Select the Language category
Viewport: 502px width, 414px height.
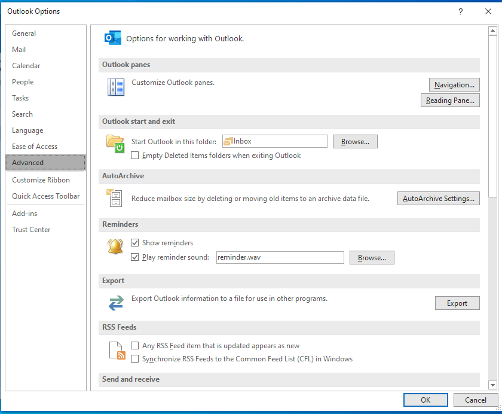click(45, 130)
